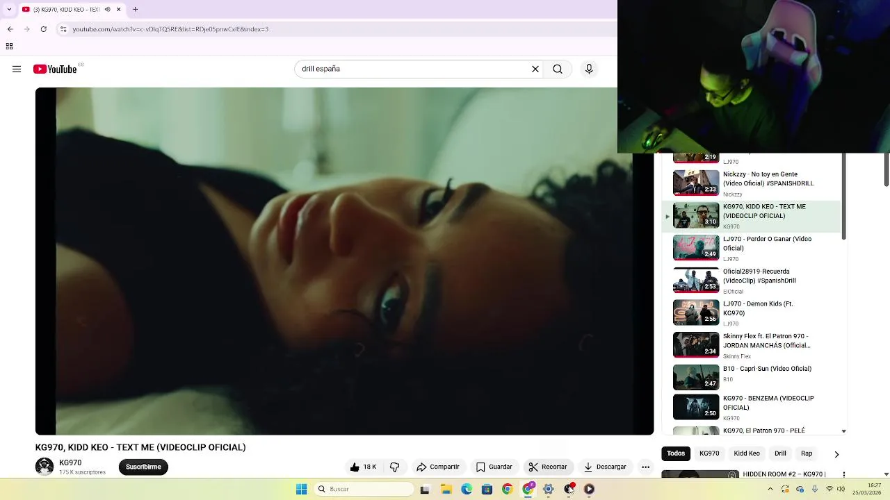Open Microsoft Store from taskbar
The height and width of the screenshot is (500, 890).
click(x=487, y=489)
